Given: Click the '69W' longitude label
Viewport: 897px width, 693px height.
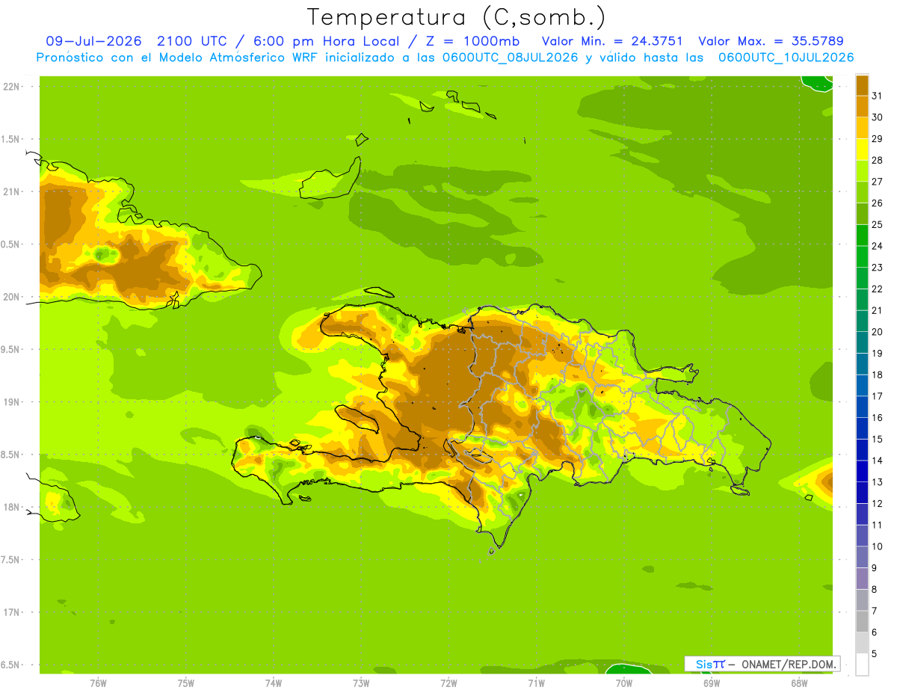Looking at the screenshot, I should (712, 683).
